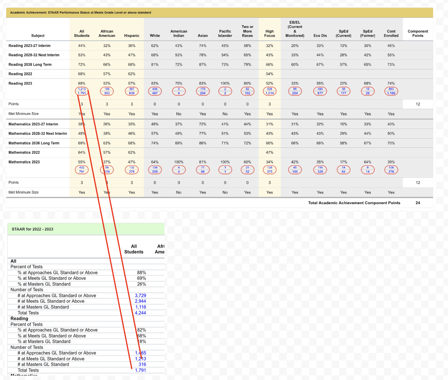Open the 39 link in Reading 2023 SpEd (Current)
Screen dimensions: 448x380
pyautogui.click(x=343, y=89)
